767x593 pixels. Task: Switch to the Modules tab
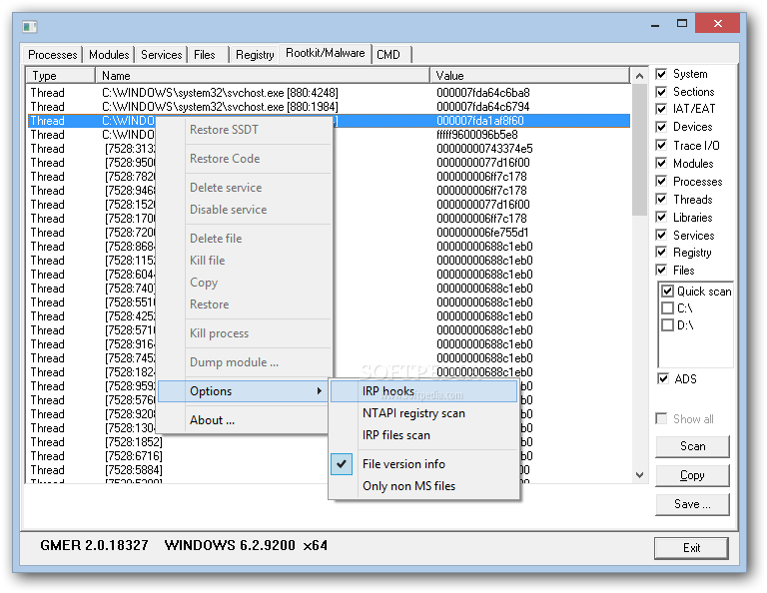(x=109, y=55)
